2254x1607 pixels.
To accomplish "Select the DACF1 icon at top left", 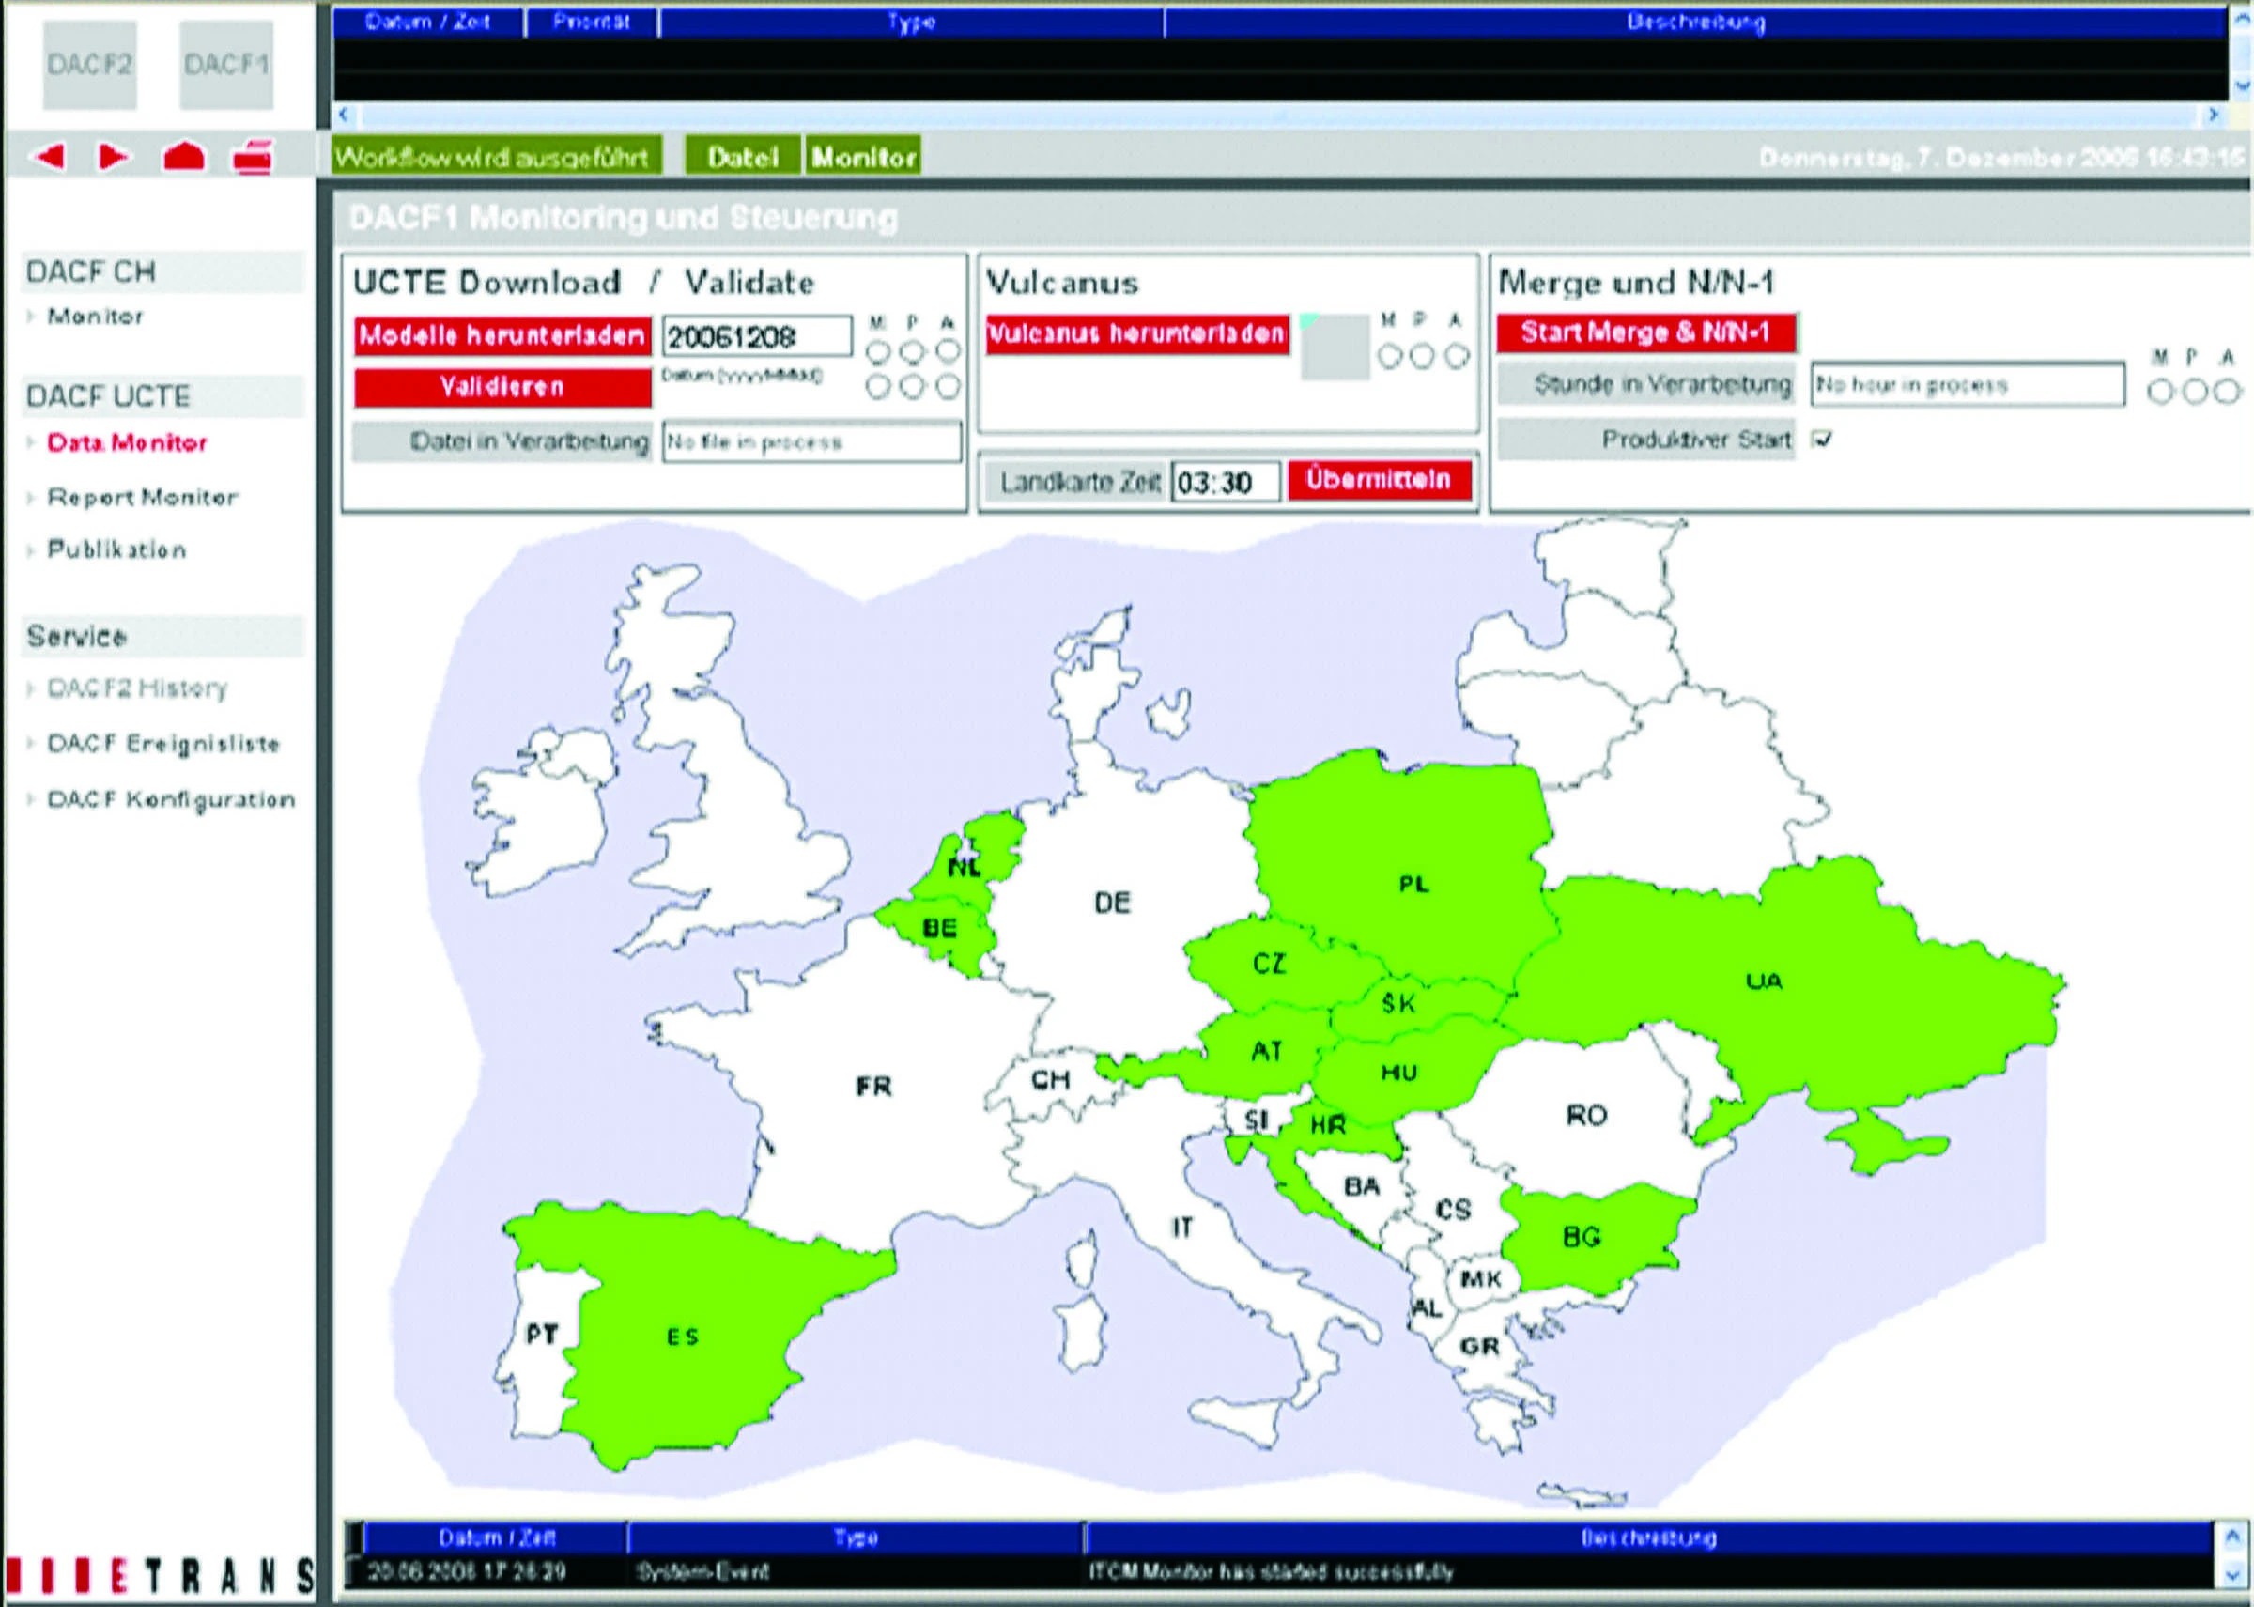I will coord(225,64).
